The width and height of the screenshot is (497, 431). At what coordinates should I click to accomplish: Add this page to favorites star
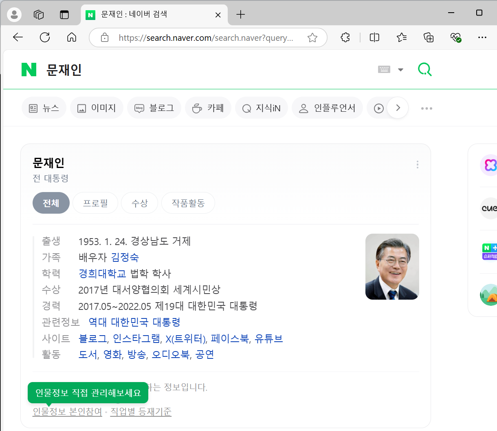(x=312, y=38)
